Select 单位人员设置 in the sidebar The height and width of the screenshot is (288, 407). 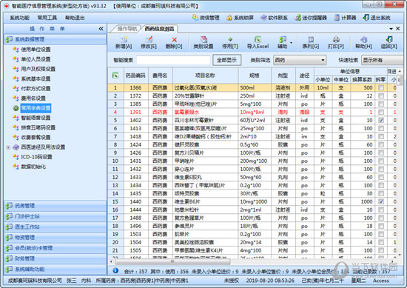tap(36, 59)
